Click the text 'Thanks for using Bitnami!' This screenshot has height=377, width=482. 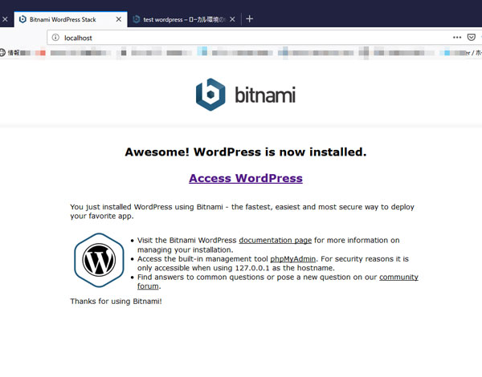(116, 301)
